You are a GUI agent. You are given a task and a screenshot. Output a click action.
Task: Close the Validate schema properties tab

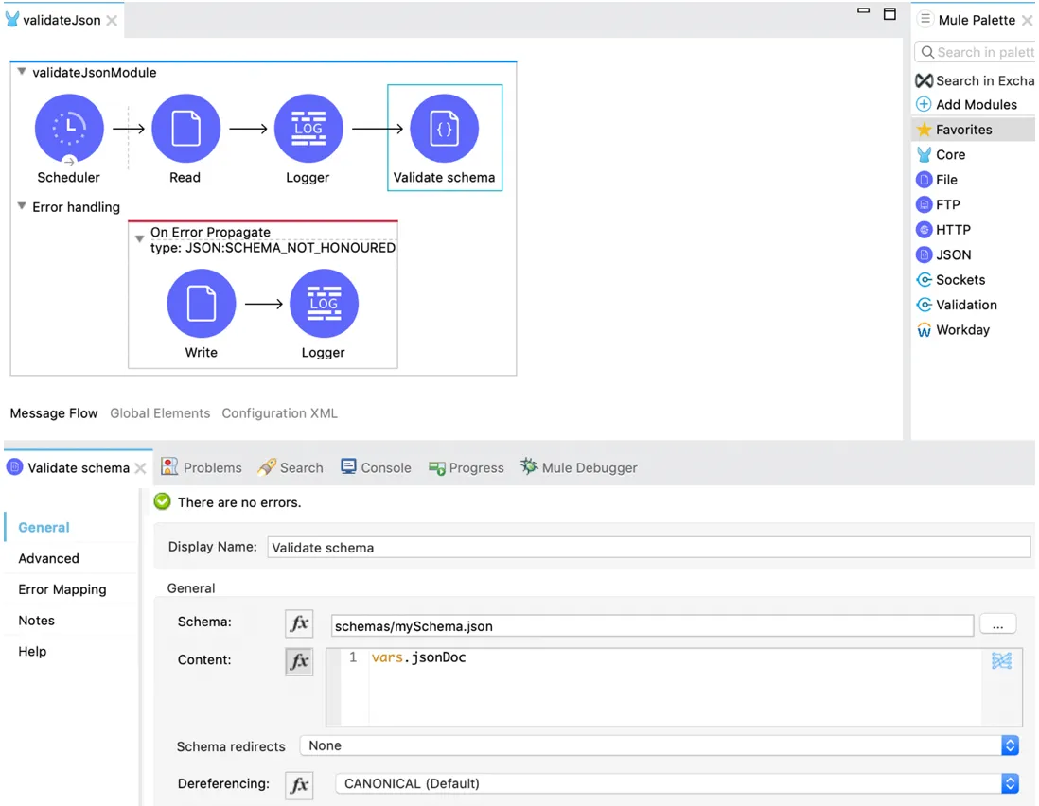140,468
